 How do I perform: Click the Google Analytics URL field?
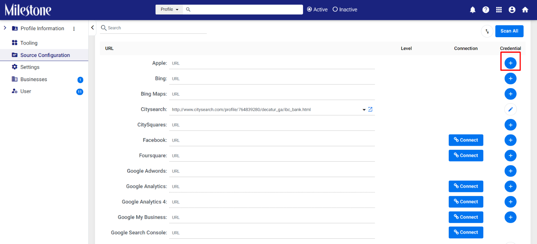click(272, 187)
